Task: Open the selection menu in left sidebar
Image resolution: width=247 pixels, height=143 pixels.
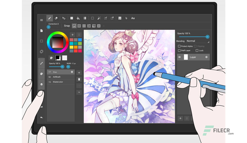Action: tap(41, 41)
